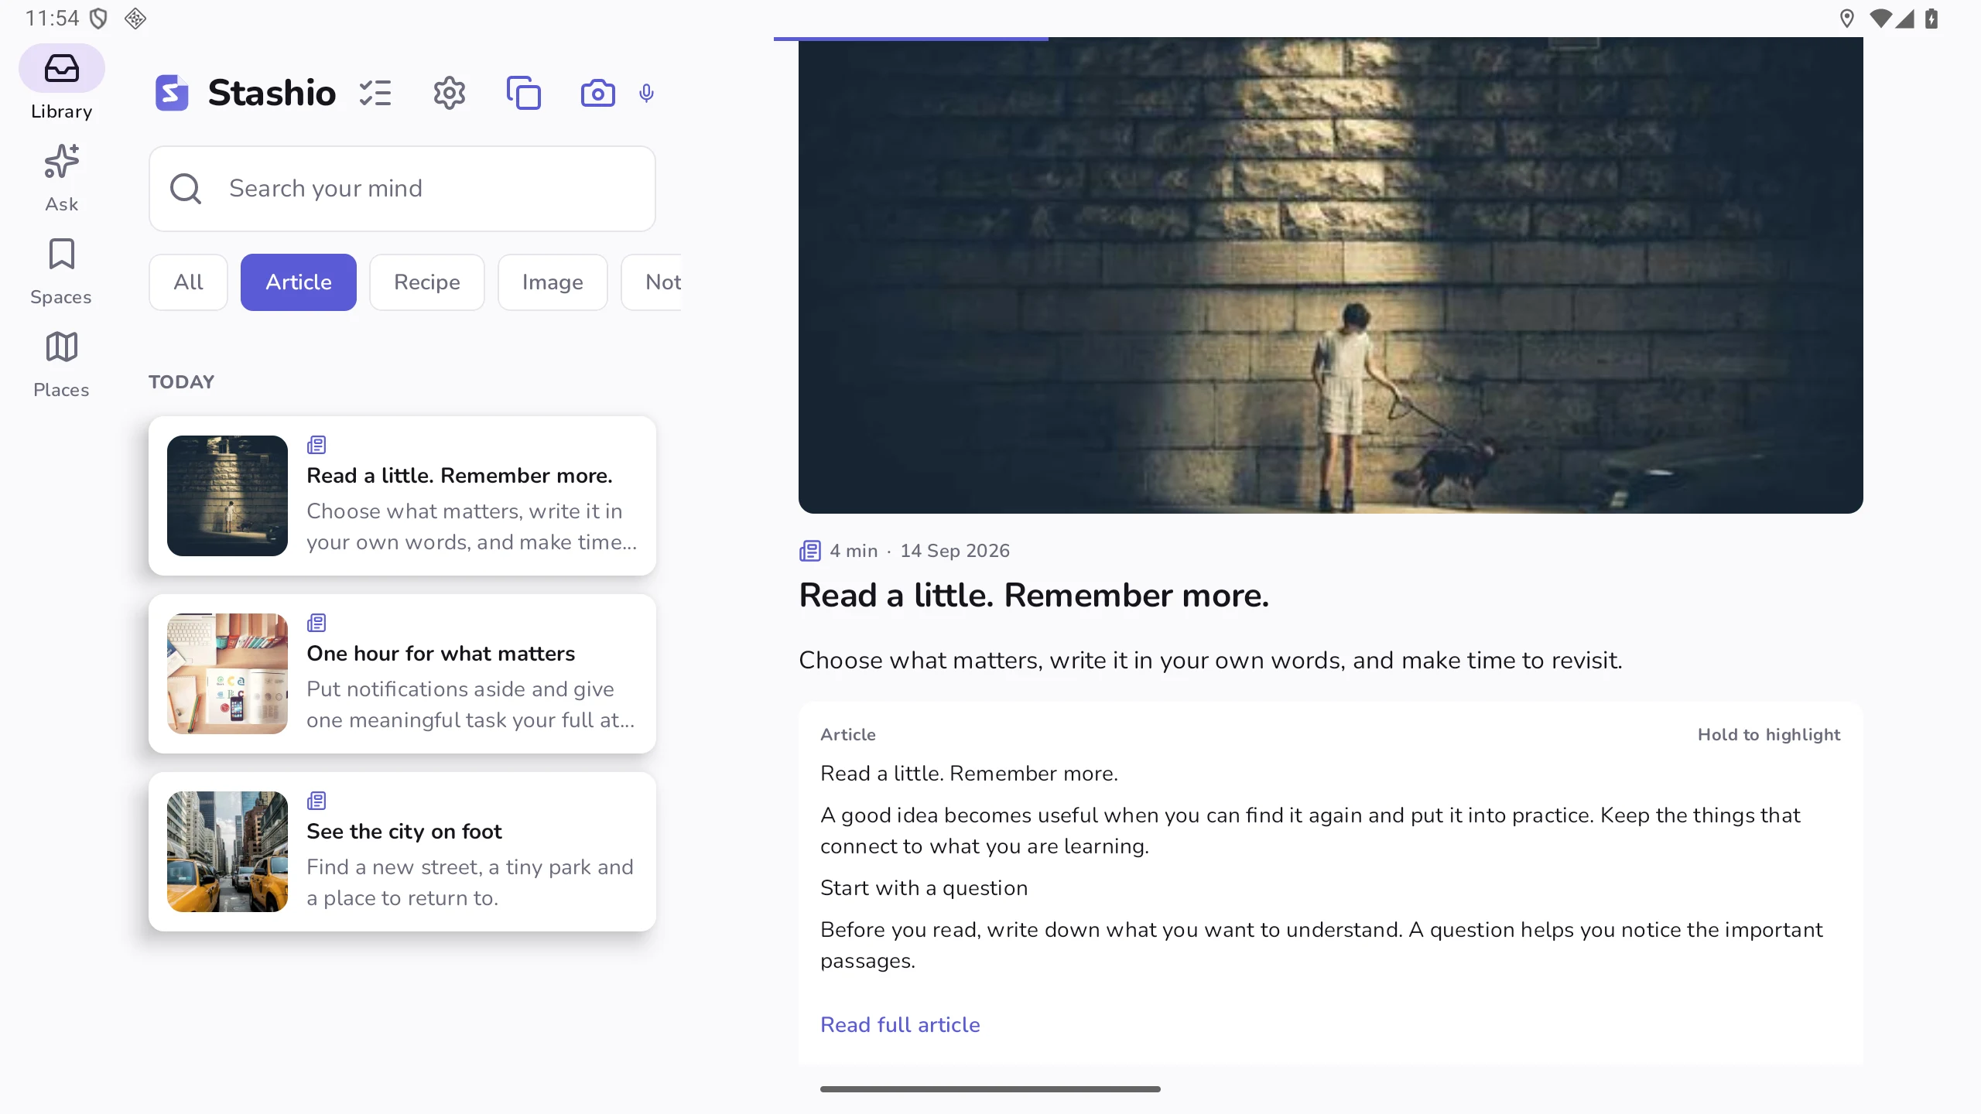This screenshot has width=1981, height=1114.
Task: Click article icon on 'One hour' card
Action: click(316, 623)
